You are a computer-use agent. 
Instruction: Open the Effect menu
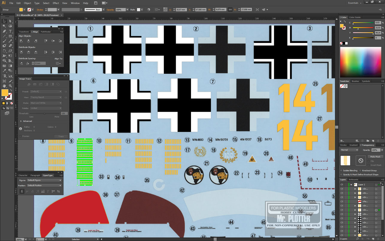pos(56,3)
